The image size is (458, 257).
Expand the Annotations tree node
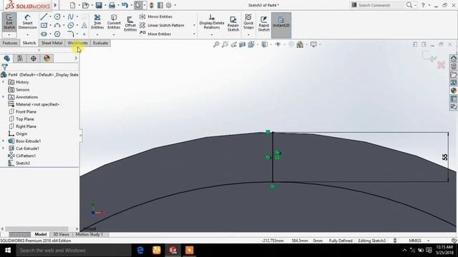click(x=3, y=97)
